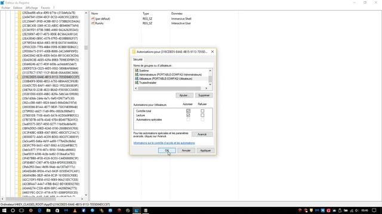Open the Affichage menu
The width and height of the screenshot is (382, 214).
pos(32,8)
